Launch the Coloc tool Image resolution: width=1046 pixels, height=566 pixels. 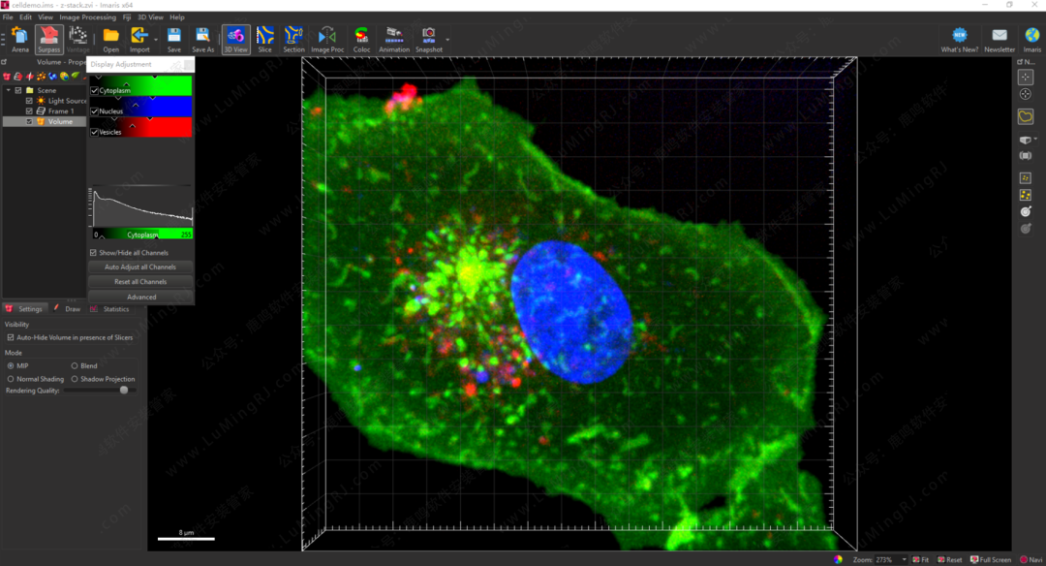361,38
